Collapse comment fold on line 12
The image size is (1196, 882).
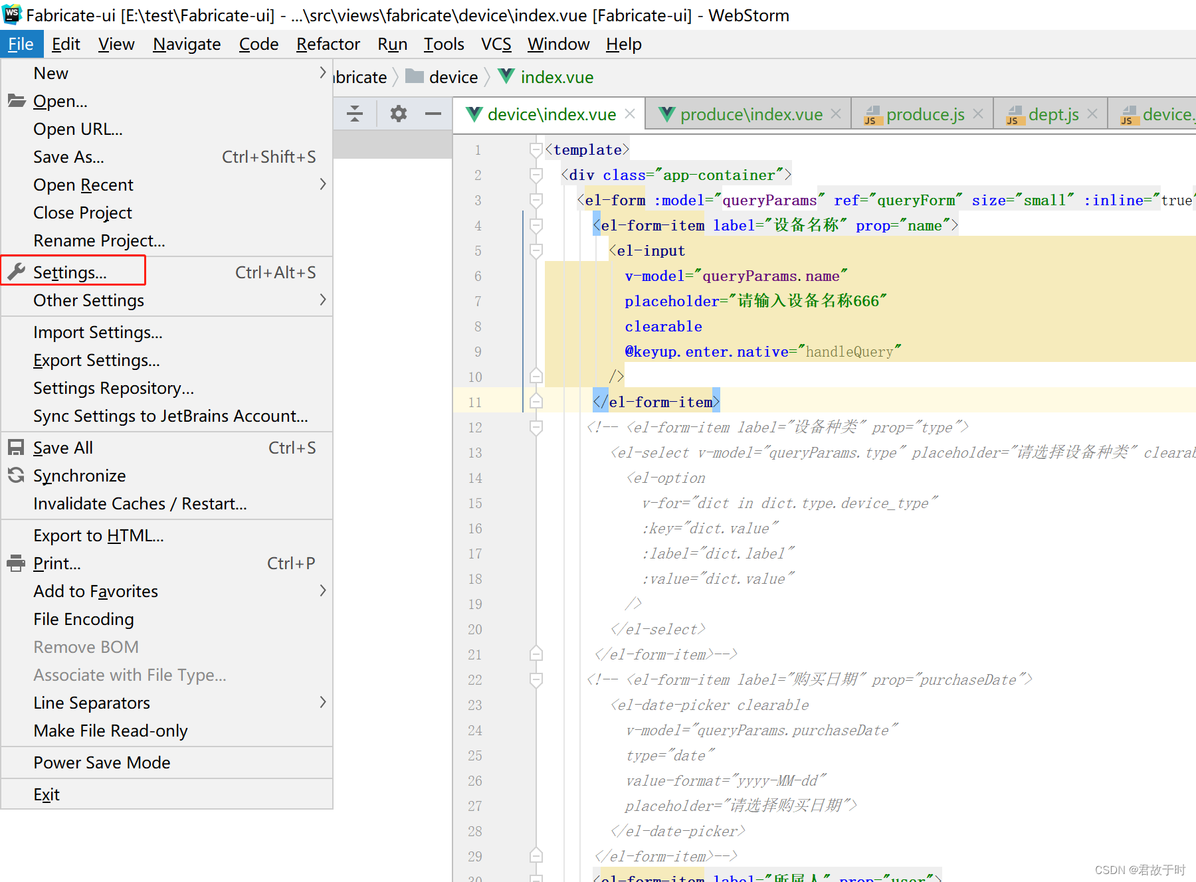(x=536, y=428)
